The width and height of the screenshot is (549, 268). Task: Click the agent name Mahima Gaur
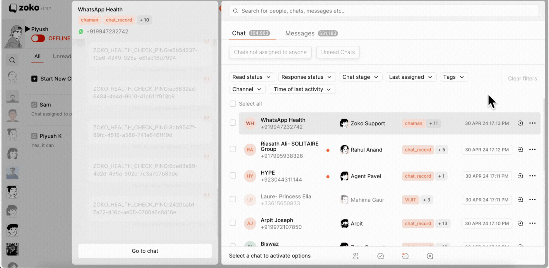click(x=367, y=200)
